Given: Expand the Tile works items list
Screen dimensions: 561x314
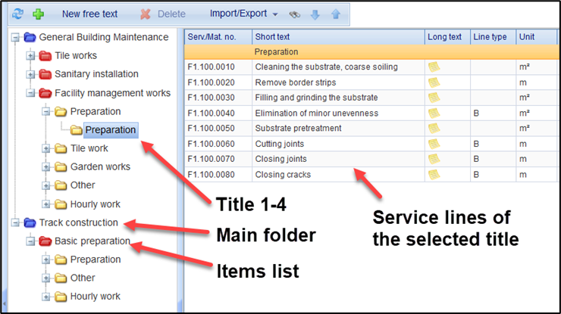Looking at the screenshot, I should 30,56.
